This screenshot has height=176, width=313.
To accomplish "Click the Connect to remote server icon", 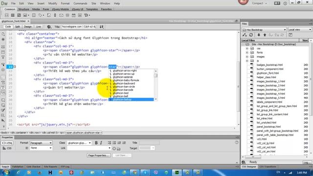I will [245, 35].
